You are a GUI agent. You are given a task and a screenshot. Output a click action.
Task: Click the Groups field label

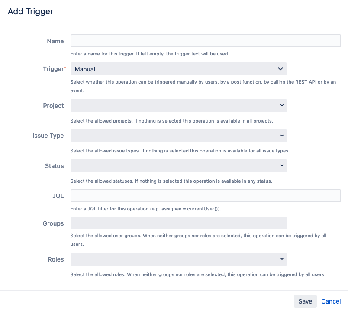(53, 223)
